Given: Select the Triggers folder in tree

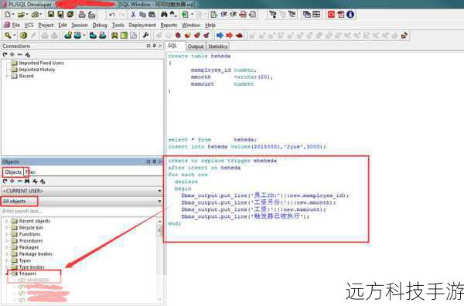Looking at the screenshot, I should [28, 274].
